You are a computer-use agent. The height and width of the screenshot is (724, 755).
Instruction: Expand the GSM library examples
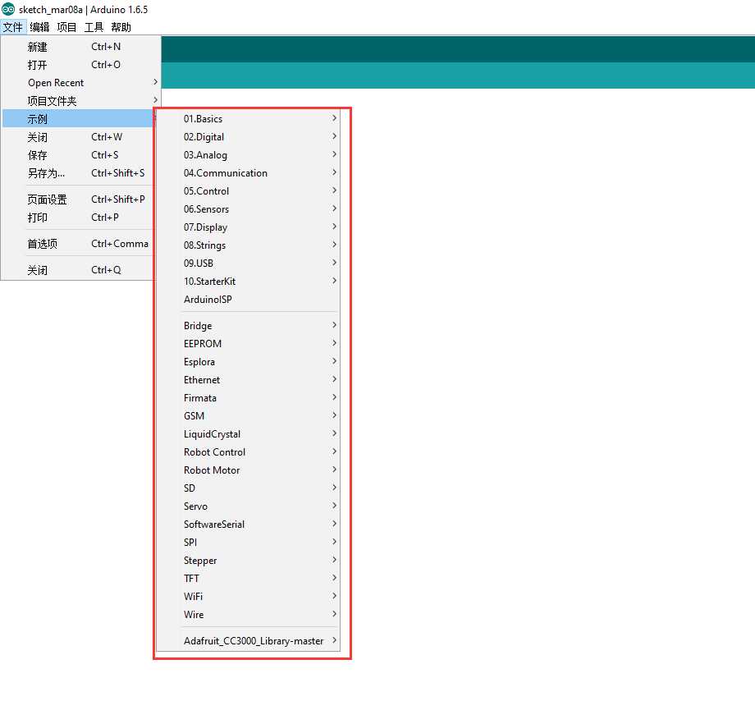(249, 416)
